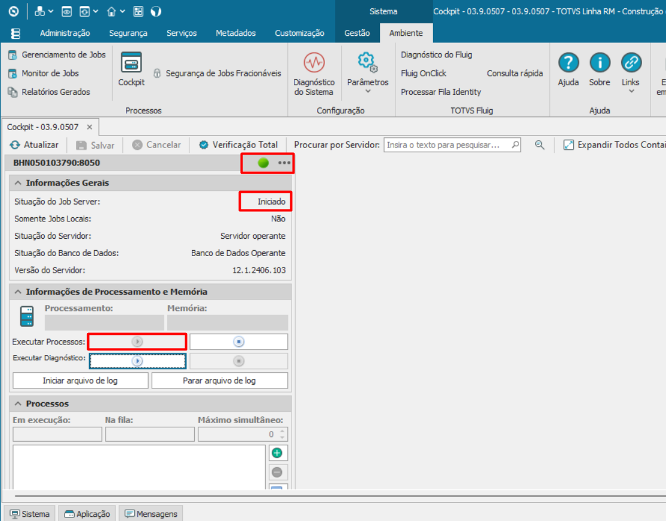
Task: Open Gerenciamento de Jobs
Action: click(x=57, y=55)
